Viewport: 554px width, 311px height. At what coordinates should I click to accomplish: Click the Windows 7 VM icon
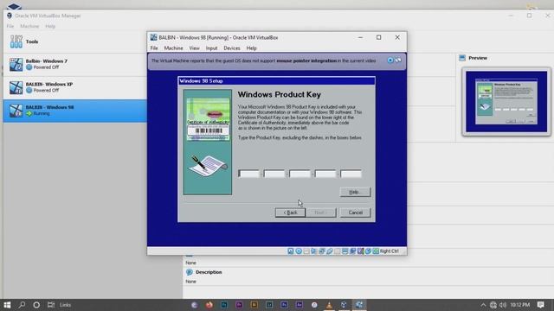tap(16, 65)
